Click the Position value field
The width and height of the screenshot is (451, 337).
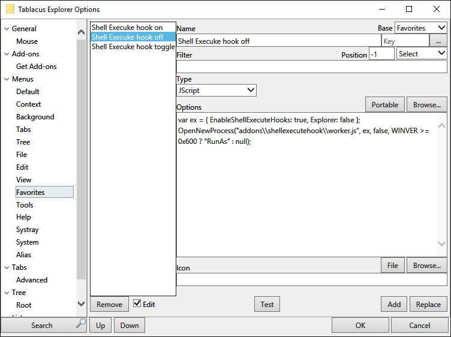381,54
